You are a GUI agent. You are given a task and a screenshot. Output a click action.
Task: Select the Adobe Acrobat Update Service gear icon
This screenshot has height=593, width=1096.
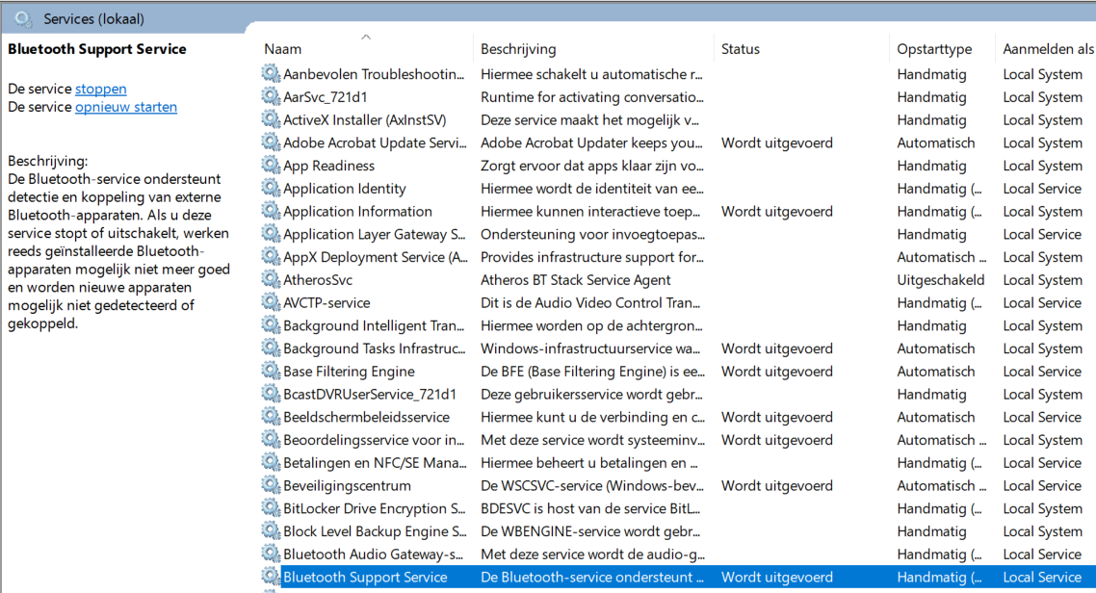[x=271, y=142]
